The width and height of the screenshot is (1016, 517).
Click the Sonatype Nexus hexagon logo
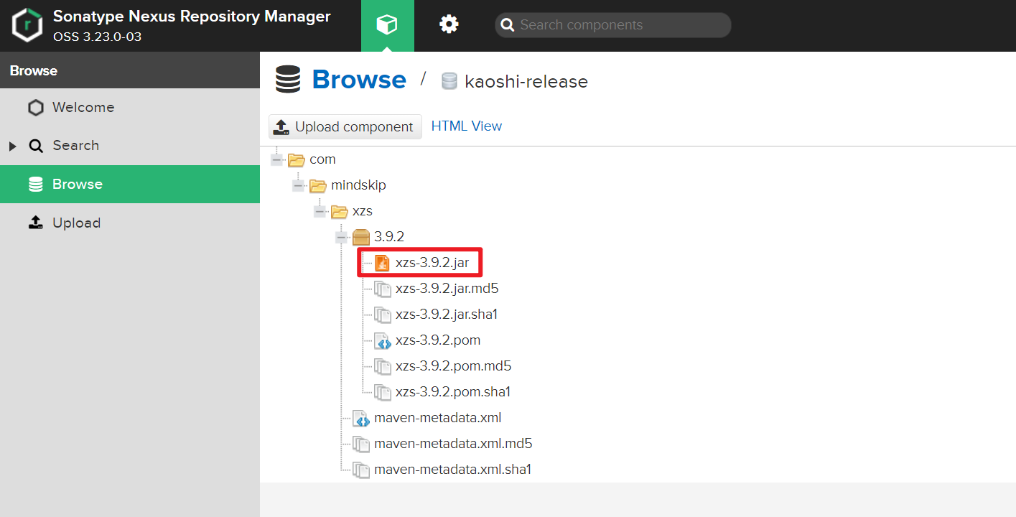click(x=27, y=25)
